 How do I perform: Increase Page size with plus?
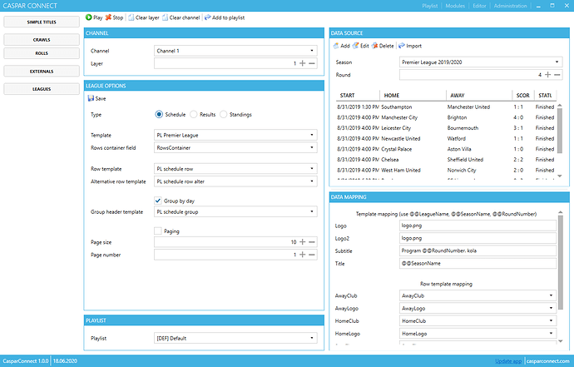pyautogui.click(x=302, y=242)
